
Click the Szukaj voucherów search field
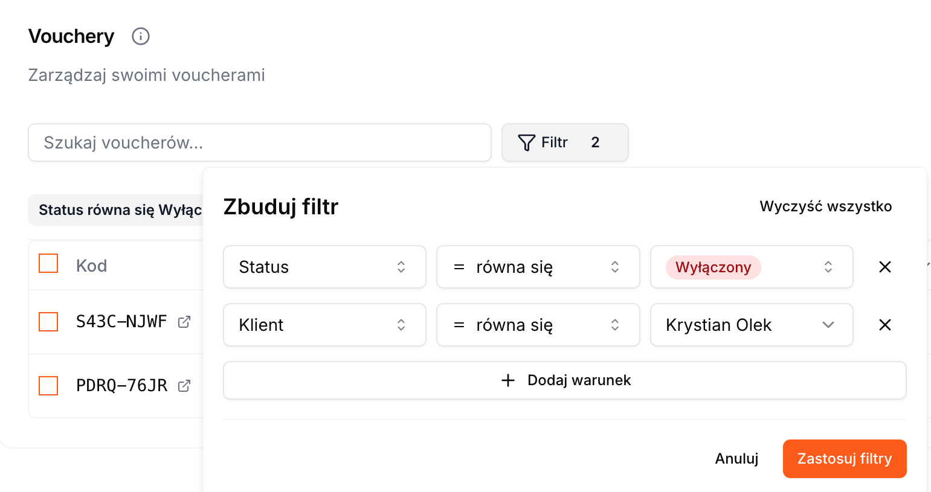tap(260, 142)
